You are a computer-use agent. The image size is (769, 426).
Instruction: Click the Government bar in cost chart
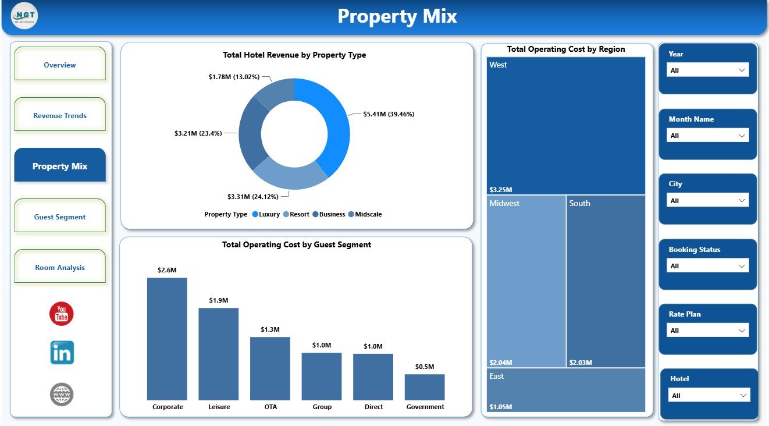[425, 387]
